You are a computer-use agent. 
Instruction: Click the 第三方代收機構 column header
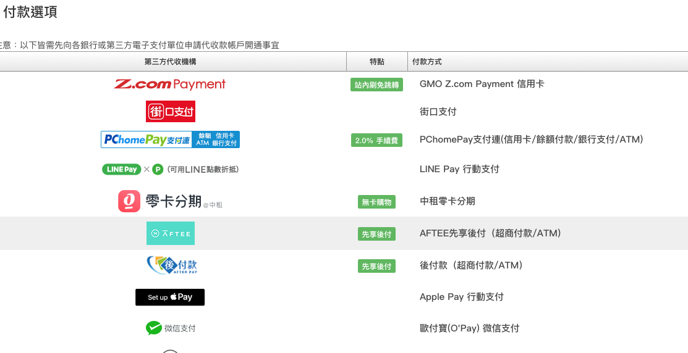click(x=170, y=62)
